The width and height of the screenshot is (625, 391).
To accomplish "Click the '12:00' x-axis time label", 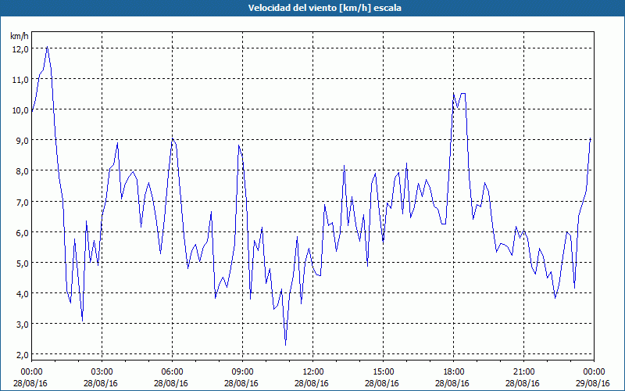I will click(x=312, y=372).
